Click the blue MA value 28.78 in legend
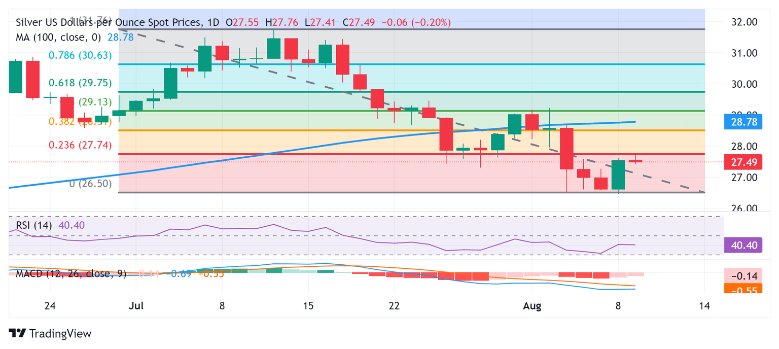Image resolution: width=779 pixels, height=349 pixels. pyautogui.click(x=120, y=37)
